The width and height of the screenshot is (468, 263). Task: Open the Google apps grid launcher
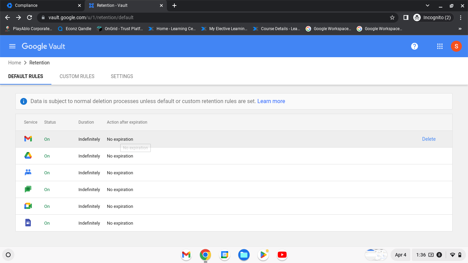440,46
